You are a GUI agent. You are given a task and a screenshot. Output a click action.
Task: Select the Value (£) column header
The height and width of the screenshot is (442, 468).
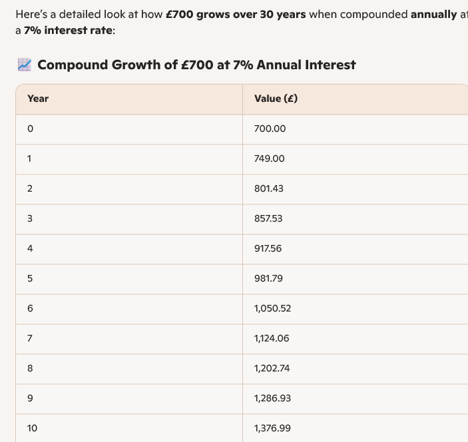pos(276,99)
